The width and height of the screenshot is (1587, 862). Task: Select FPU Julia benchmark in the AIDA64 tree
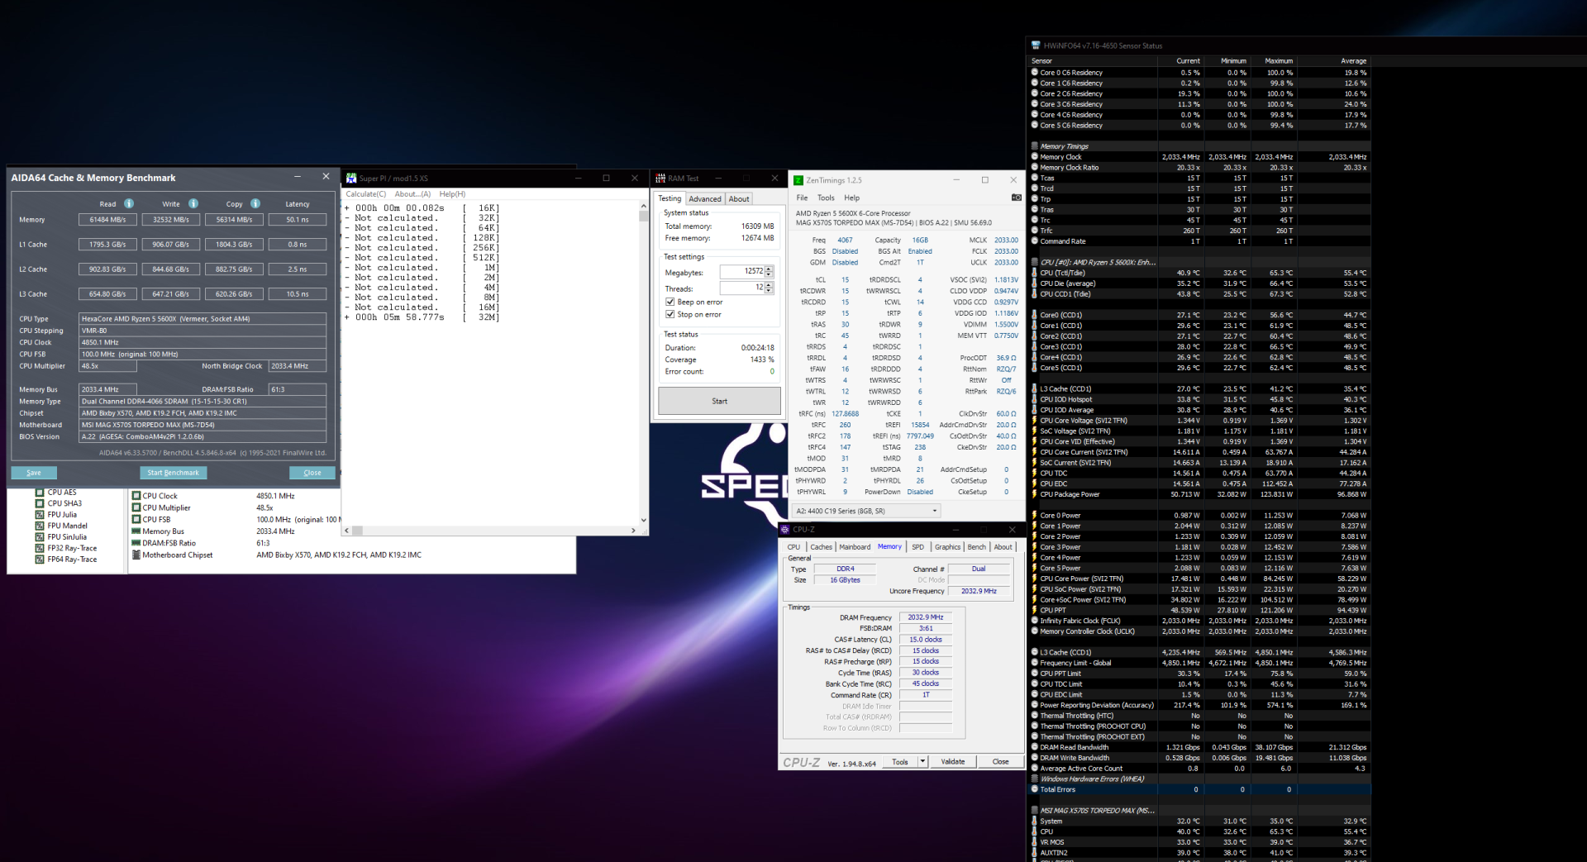click(62, 515)
